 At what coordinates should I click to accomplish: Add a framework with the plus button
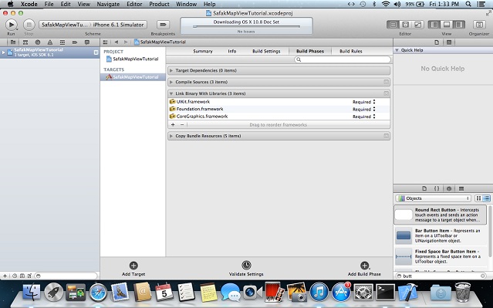point(173,124)
